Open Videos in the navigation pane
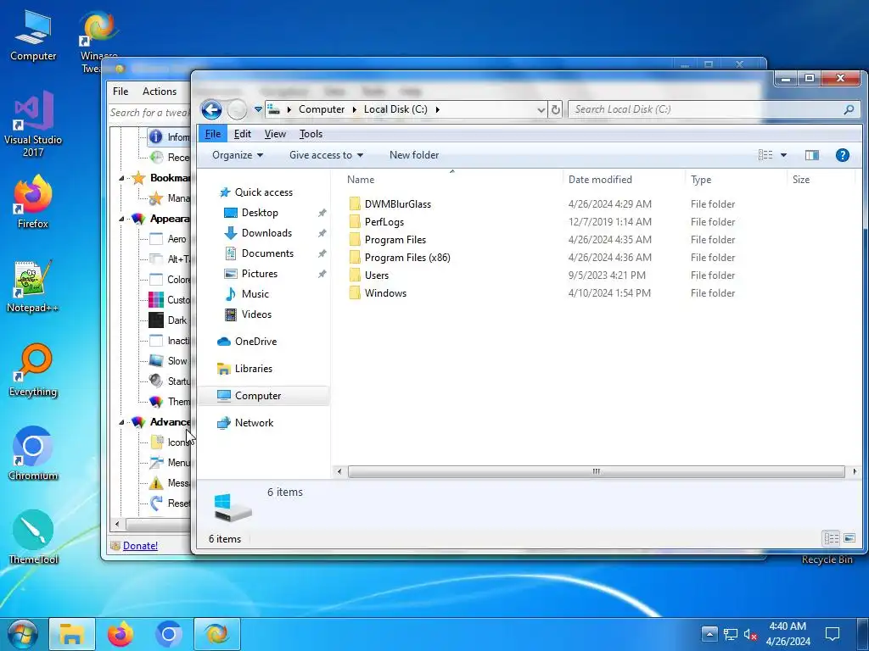869x651 pixels. click(256, 314)
